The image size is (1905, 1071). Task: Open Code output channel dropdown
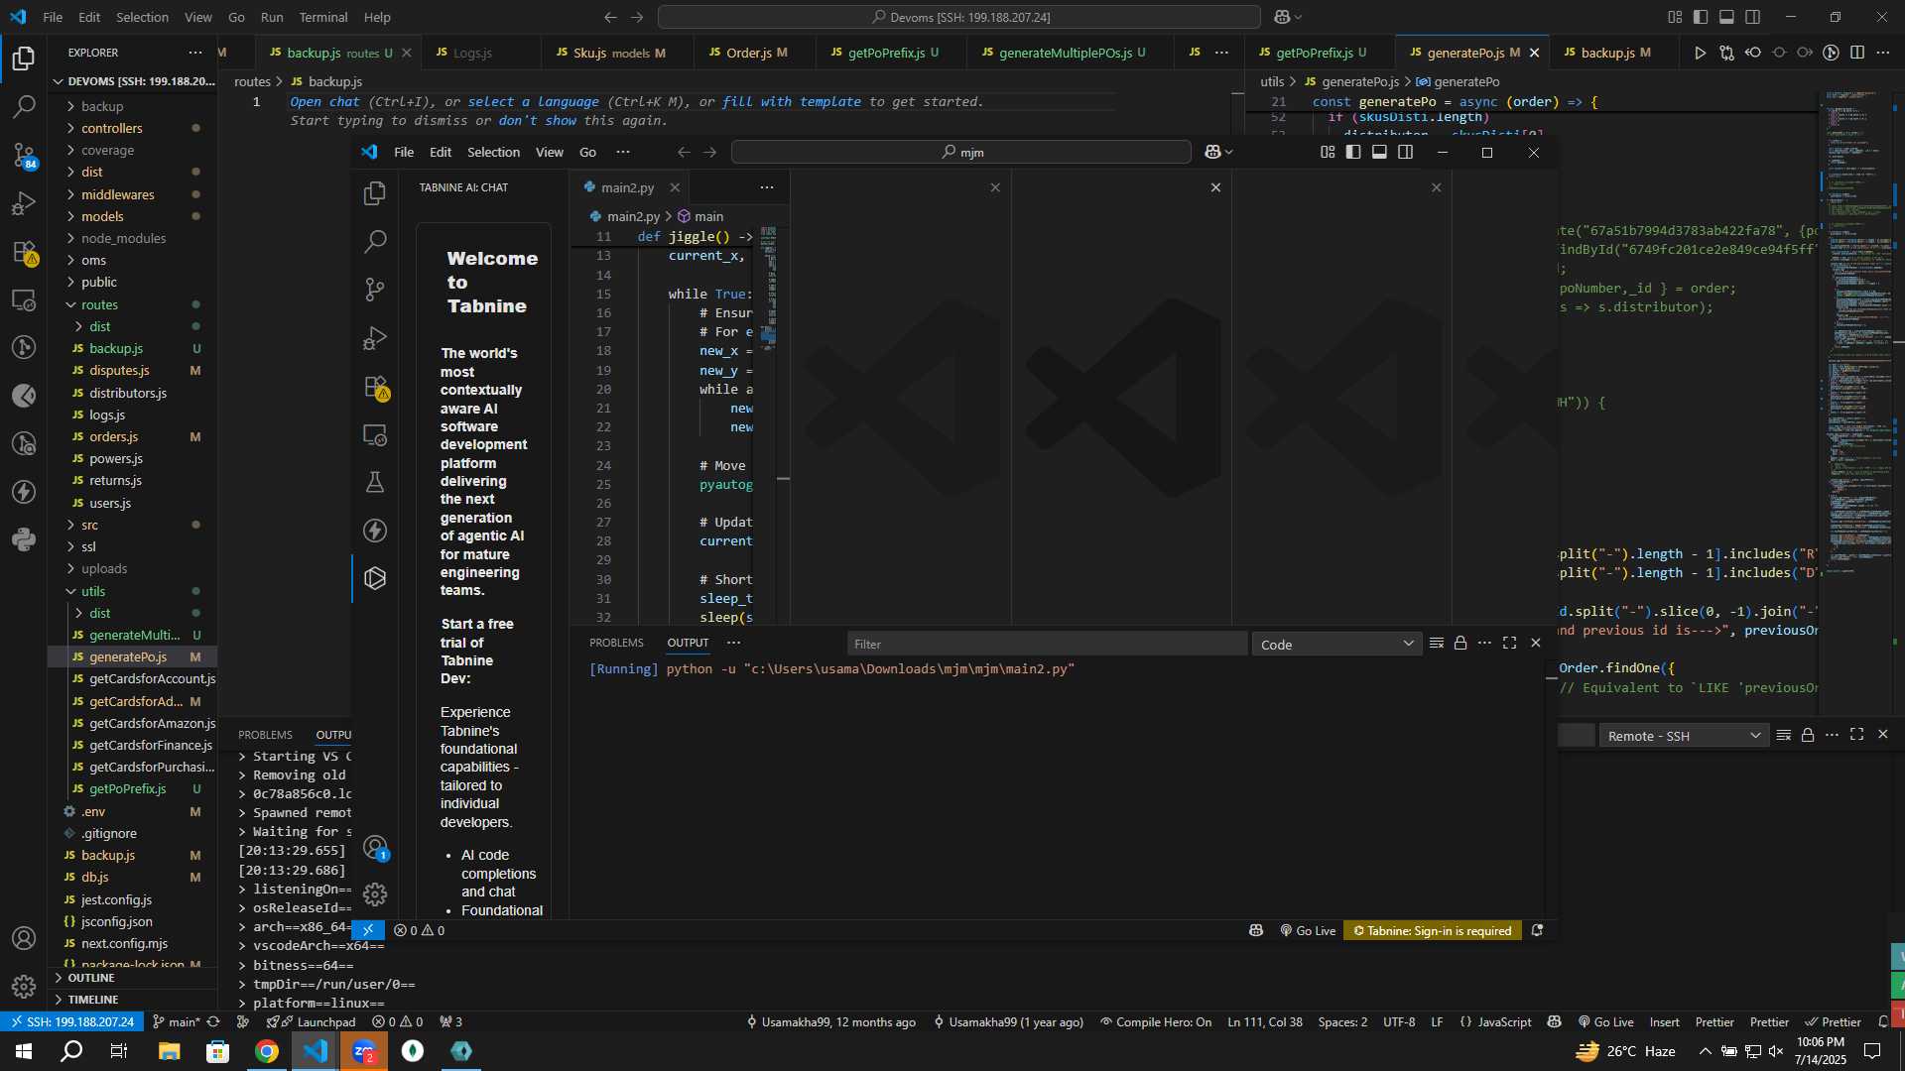click(x=1335, y=645)
